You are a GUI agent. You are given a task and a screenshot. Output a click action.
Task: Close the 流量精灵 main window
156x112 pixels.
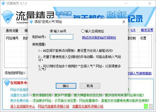coord(150,3)
